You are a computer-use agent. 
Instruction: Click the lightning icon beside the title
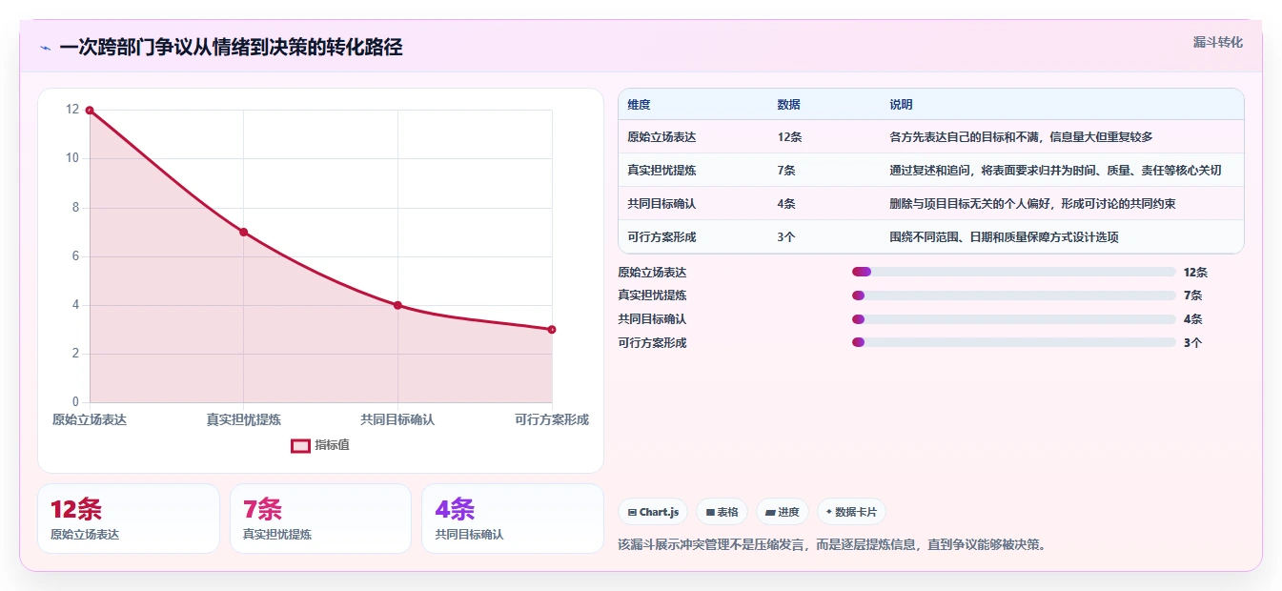click(x=45, y=48)
